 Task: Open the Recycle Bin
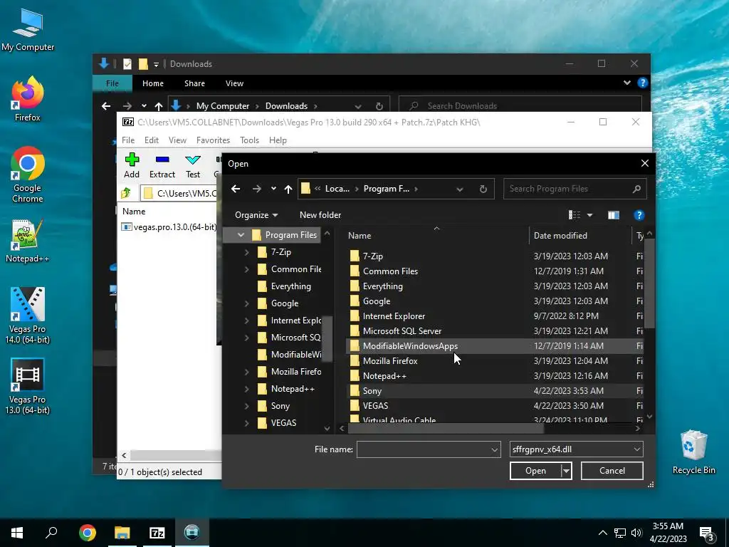coord(693,452)
